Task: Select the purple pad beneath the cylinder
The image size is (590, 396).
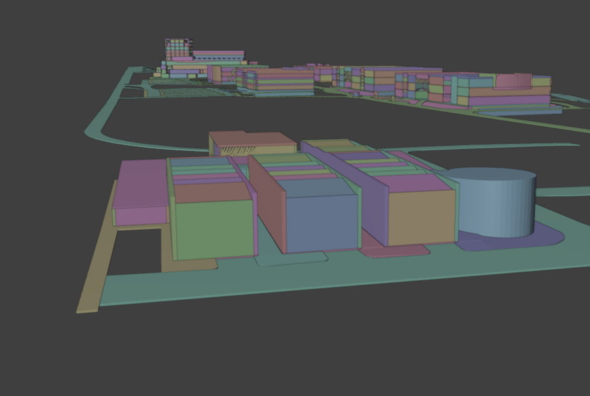Action: [x=513, y=243]
